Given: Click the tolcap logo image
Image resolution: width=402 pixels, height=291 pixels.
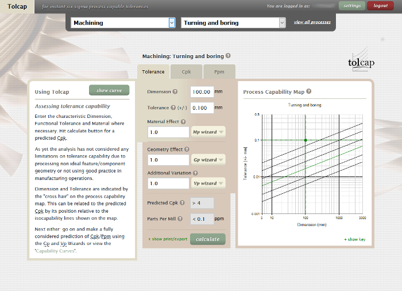Looking at the screenshot, I should click(361, 61).
